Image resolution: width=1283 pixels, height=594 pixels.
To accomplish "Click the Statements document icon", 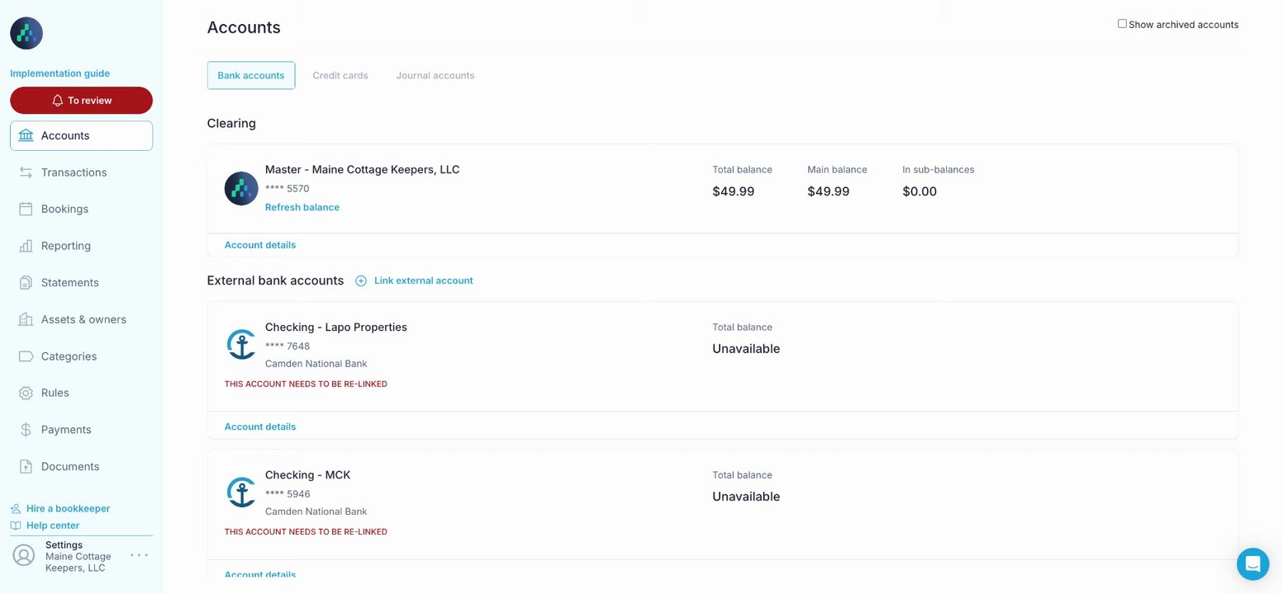I will [26, 282].
